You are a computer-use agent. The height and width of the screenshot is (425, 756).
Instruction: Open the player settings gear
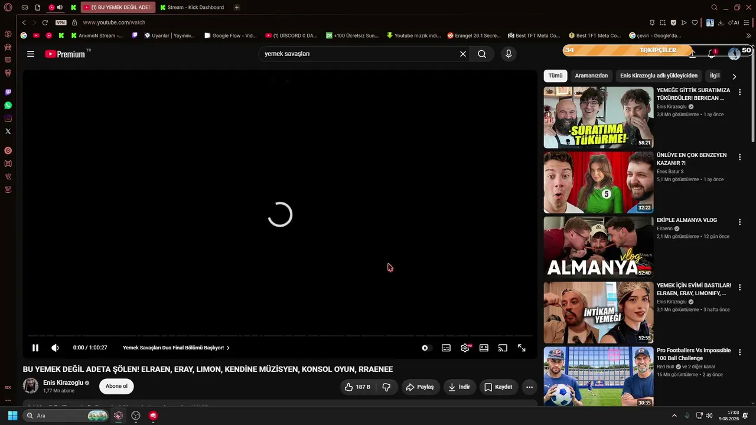(465, 348)
